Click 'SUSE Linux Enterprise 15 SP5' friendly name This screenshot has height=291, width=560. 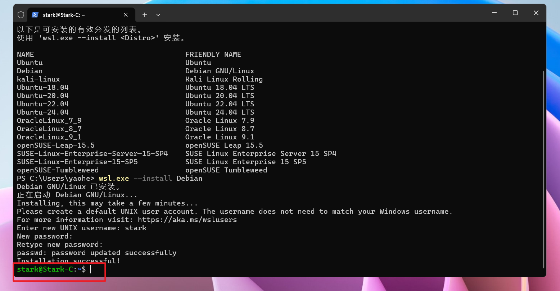tap(246, 162)
